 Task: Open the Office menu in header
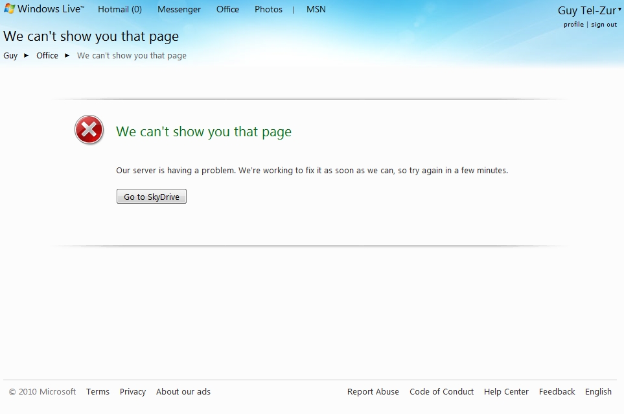(227, 9)
